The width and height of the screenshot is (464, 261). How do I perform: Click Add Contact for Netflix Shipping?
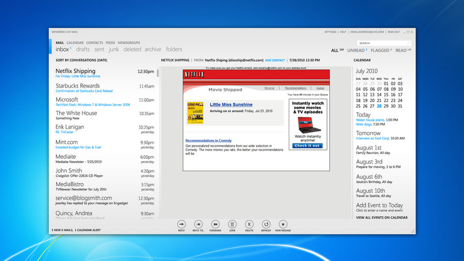275,60
